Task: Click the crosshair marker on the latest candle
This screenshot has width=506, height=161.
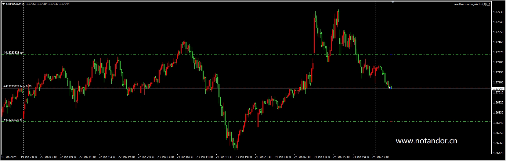Action: point(390,88)
